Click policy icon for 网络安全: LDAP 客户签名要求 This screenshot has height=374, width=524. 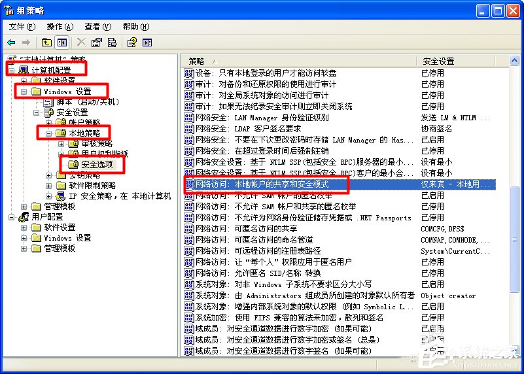[x=189, y=129]
